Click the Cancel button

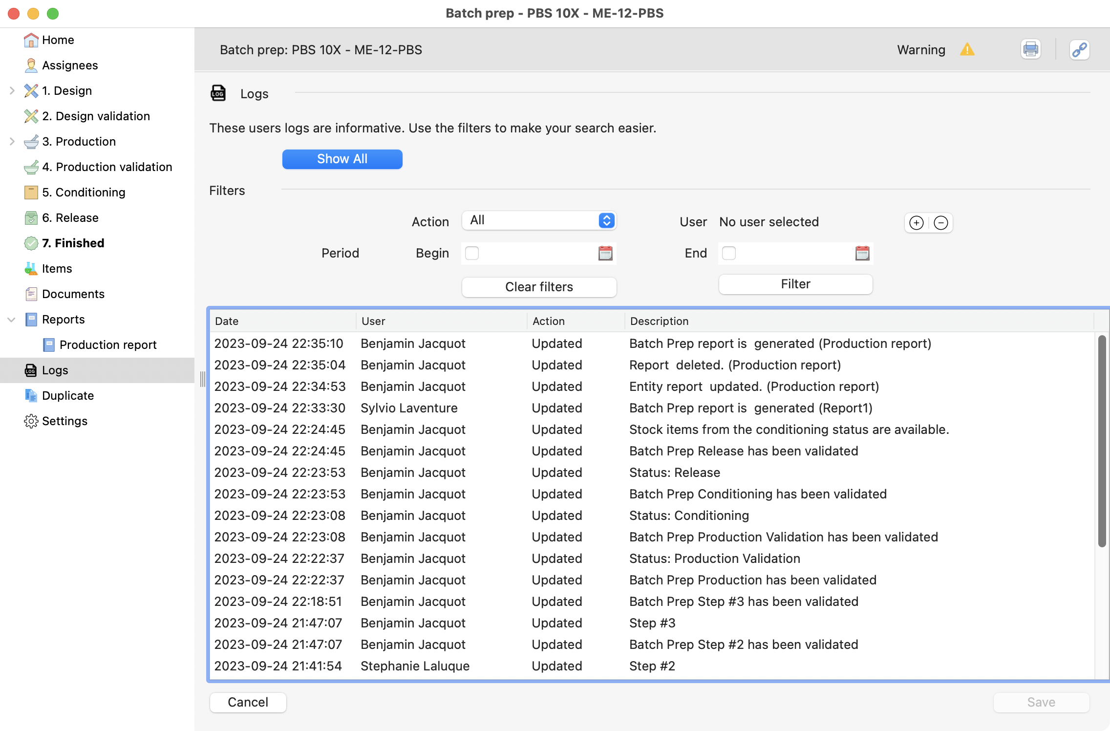[248, 702]
